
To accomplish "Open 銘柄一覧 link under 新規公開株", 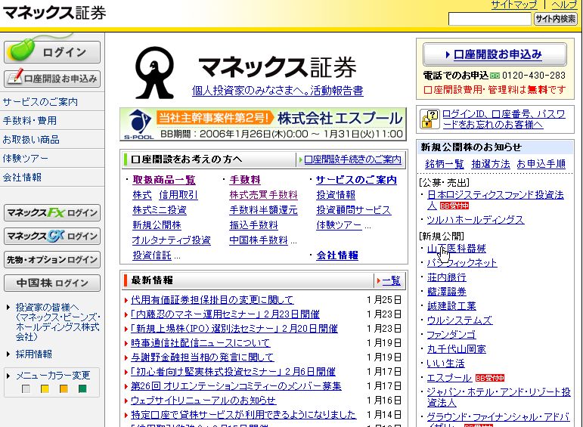I will coord(445,164).
